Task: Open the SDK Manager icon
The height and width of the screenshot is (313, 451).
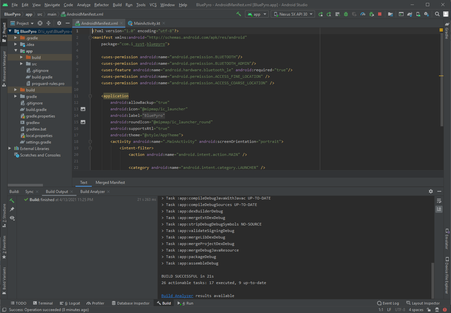Action: pos(427,14)
